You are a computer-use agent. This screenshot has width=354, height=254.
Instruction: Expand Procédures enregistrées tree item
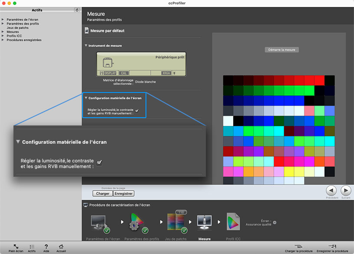[x=3, y=40]
